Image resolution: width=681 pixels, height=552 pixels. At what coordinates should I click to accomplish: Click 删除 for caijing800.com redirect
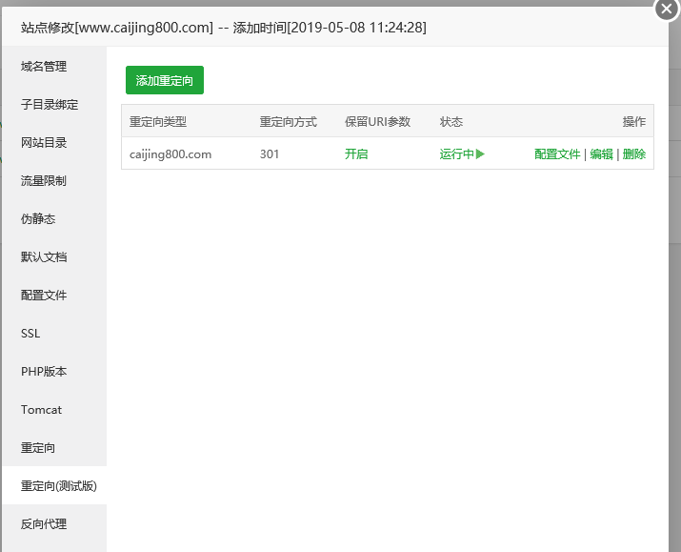[x=633, y=153]
